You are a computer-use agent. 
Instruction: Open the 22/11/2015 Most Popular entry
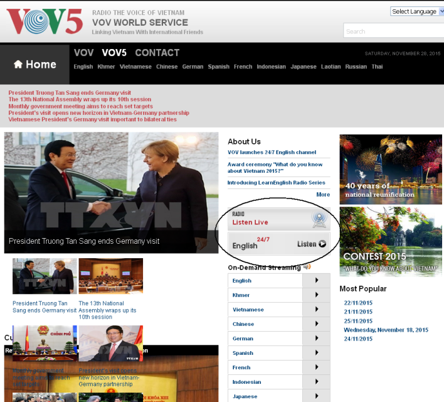click(x=358, y=303)
